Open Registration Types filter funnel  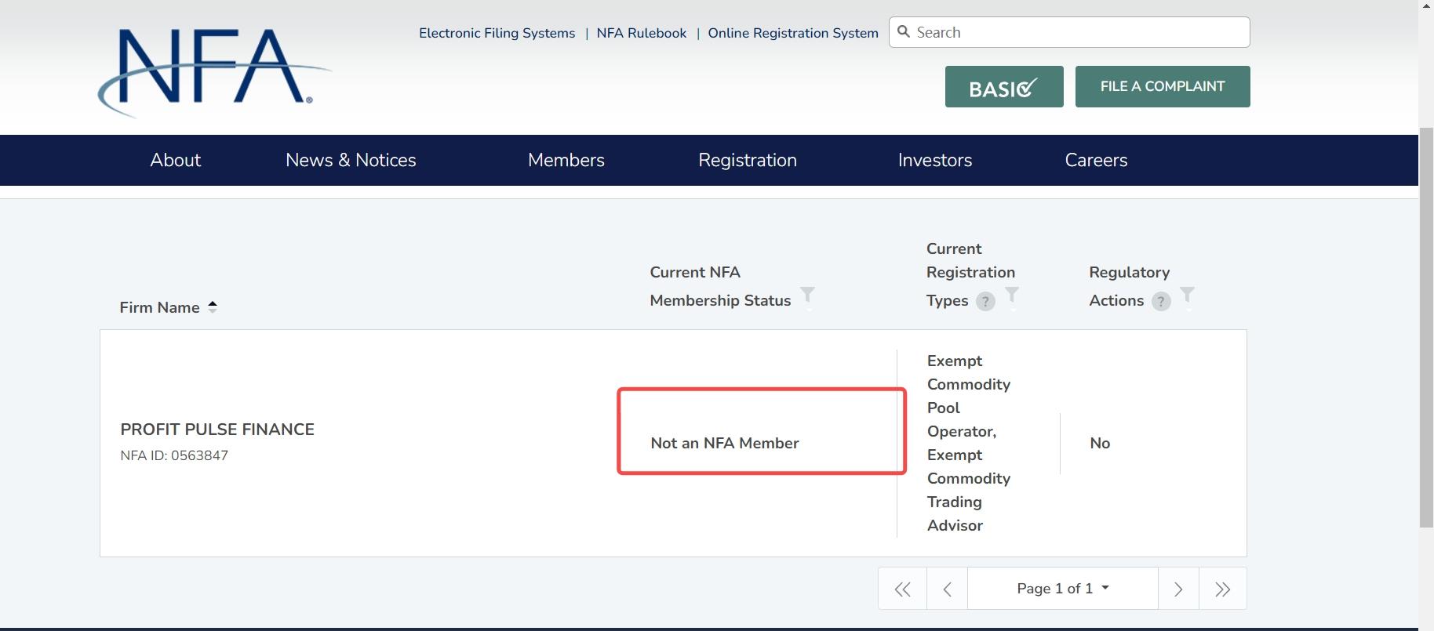pyautogui.click(x=1012, y=297)
